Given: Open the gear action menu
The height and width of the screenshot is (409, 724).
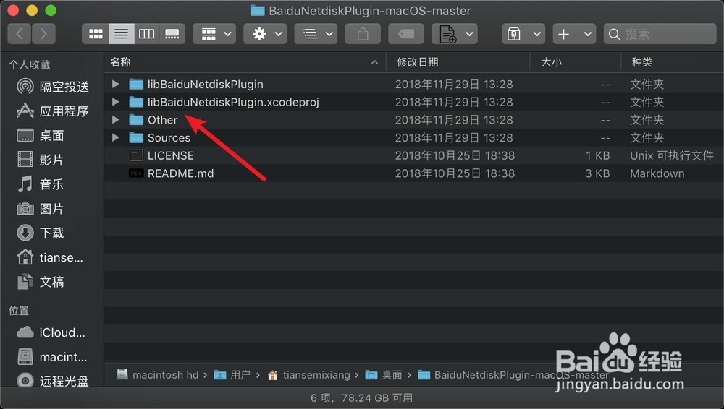Looking at the screenshot, I should click(265, 34).
